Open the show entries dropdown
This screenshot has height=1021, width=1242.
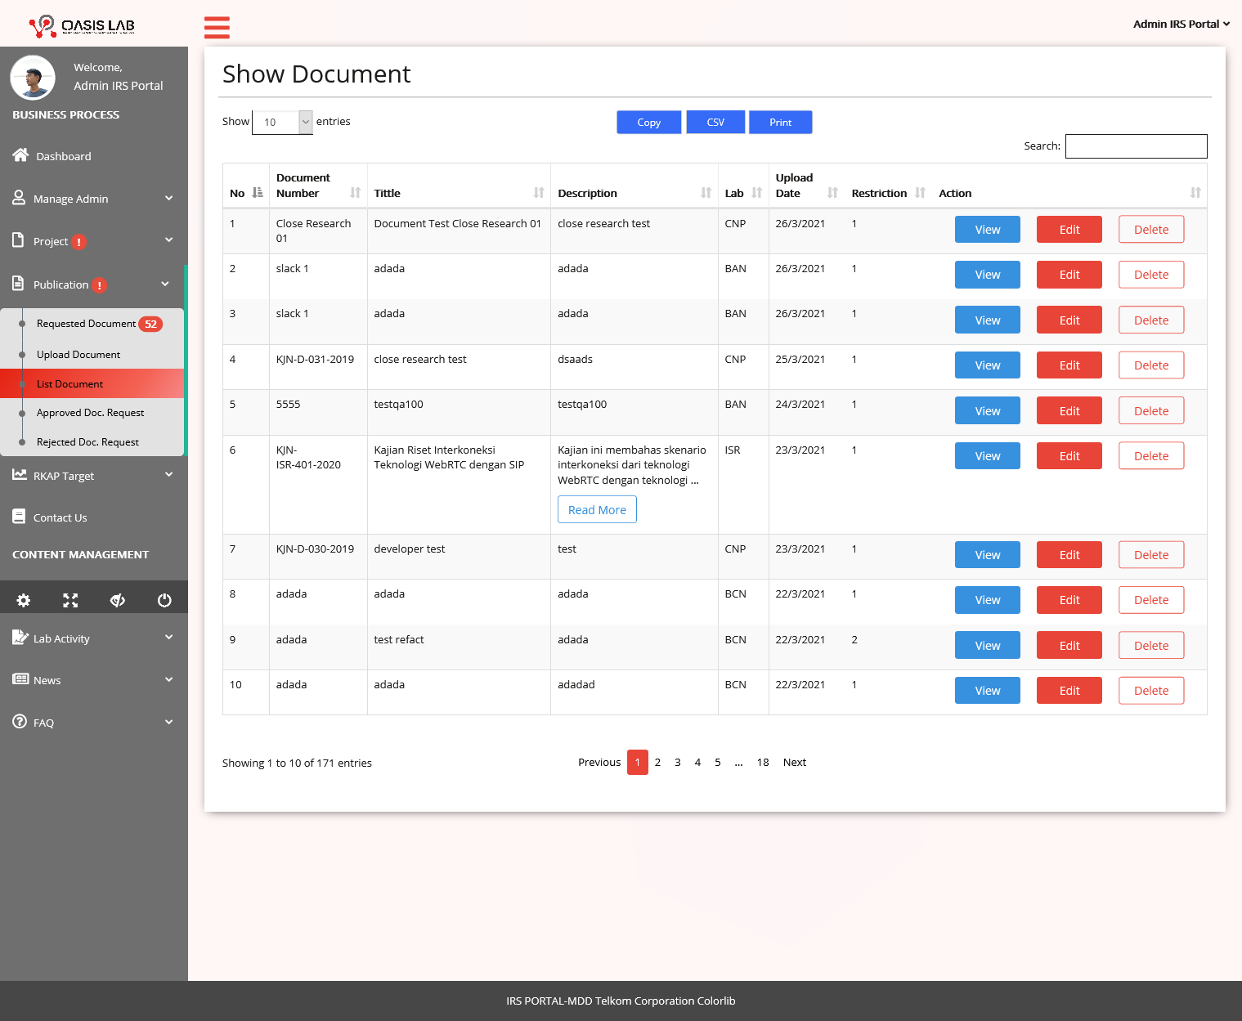[x=282, y=122]
